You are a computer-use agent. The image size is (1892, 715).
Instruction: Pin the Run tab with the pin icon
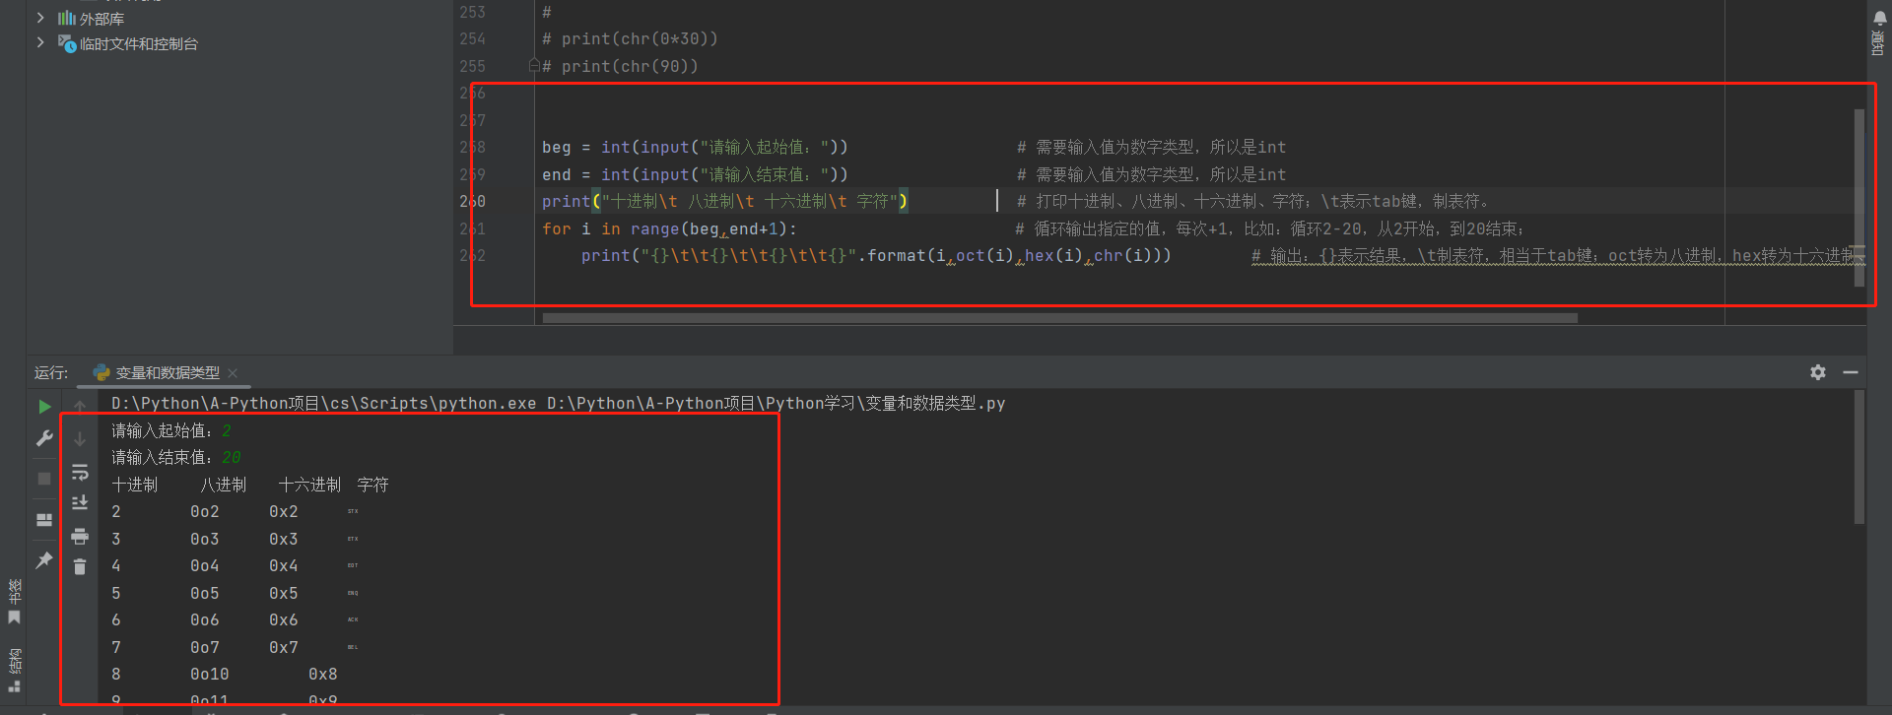(x=44, y=559)
